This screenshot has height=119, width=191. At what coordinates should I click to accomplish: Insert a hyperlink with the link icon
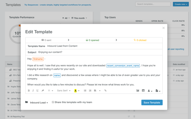pyautogui.click(x=105, y=90)
